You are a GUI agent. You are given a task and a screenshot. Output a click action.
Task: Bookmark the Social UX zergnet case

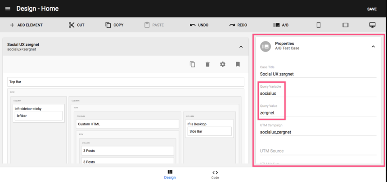(238, 64)
